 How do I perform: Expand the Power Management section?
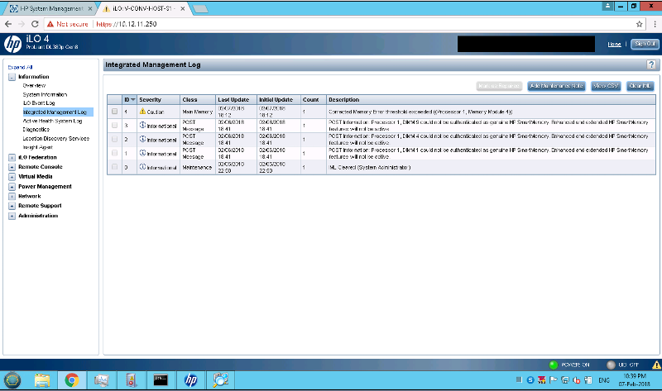pos(12,187)
